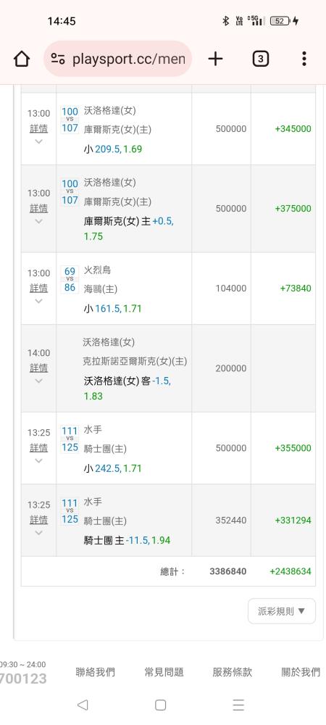Open 詳情 link for 火烈鳥 vs 海鷗

pos(39,288)
